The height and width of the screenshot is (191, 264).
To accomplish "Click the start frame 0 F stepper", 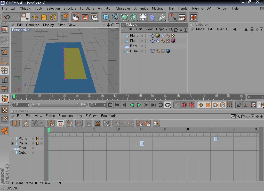I will click(28, 105).
